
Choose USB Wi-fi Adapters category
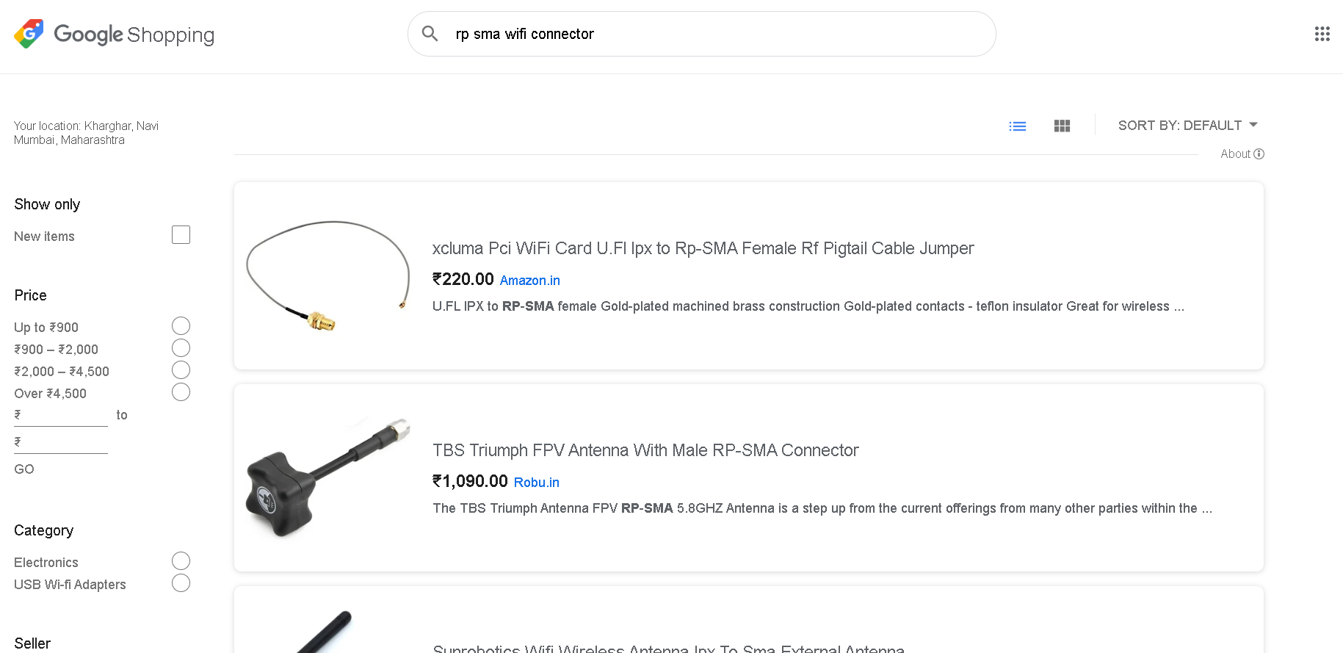pyautogui.click(x=181, y=583)
